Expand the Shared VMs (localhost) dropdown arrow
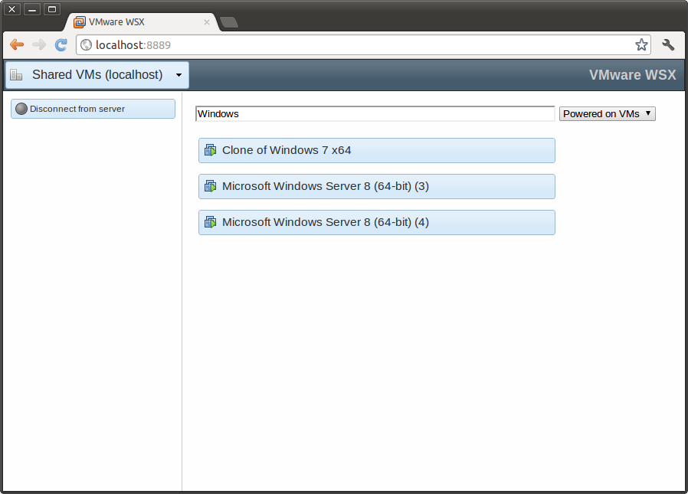Screen dimensions: 688x494 tap(179, 75)
